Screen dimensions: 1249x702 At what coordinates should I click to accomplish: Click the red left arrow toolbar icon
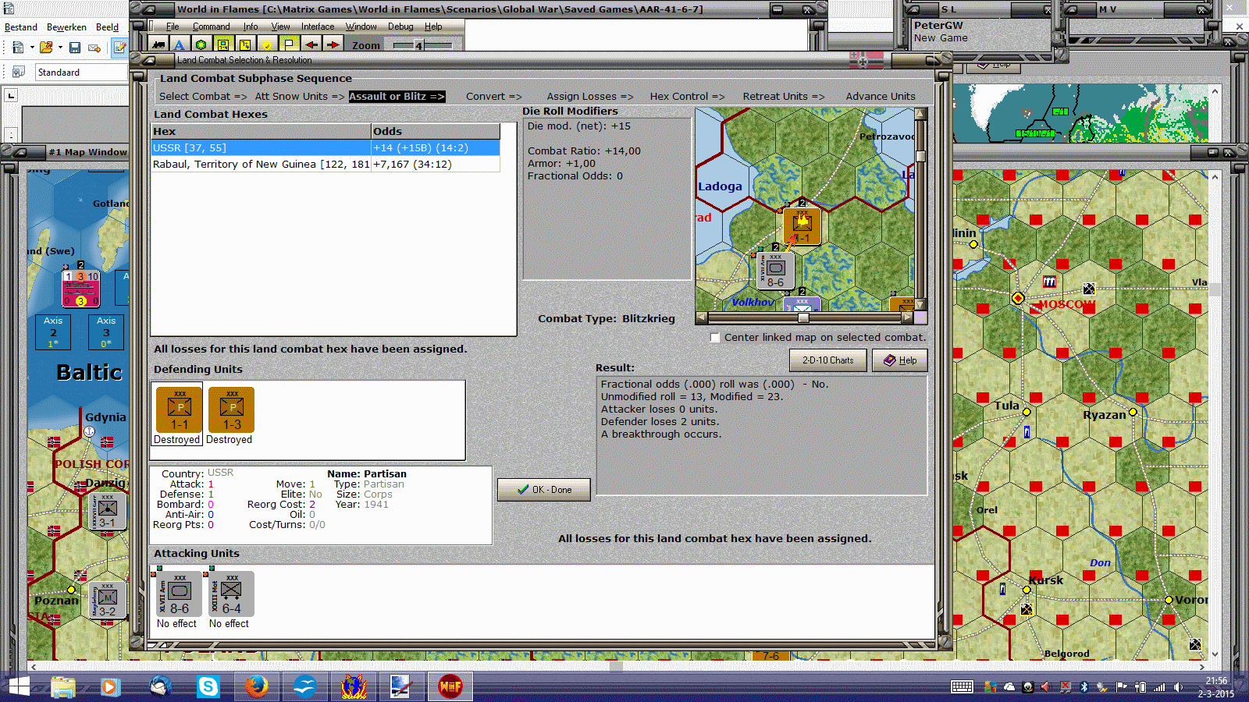click(311, 44)
